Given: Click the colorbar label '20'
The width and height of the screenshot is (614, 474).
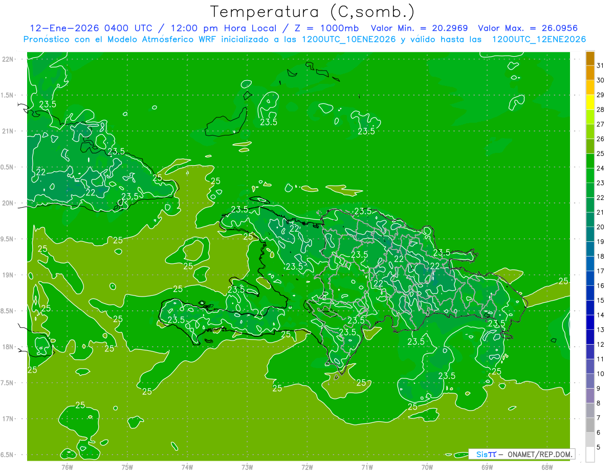Looking at the screenshot, I should (x=601, y=227).
